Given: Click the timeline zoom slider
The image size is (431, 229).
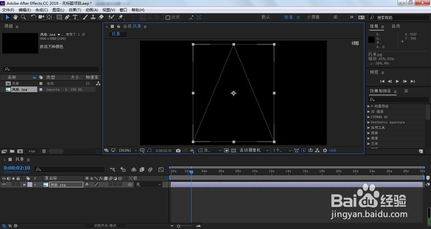Looking at the screenshot, I should point(185,226).
